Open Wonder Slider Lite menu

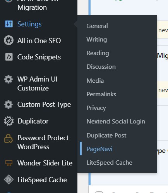45,163
